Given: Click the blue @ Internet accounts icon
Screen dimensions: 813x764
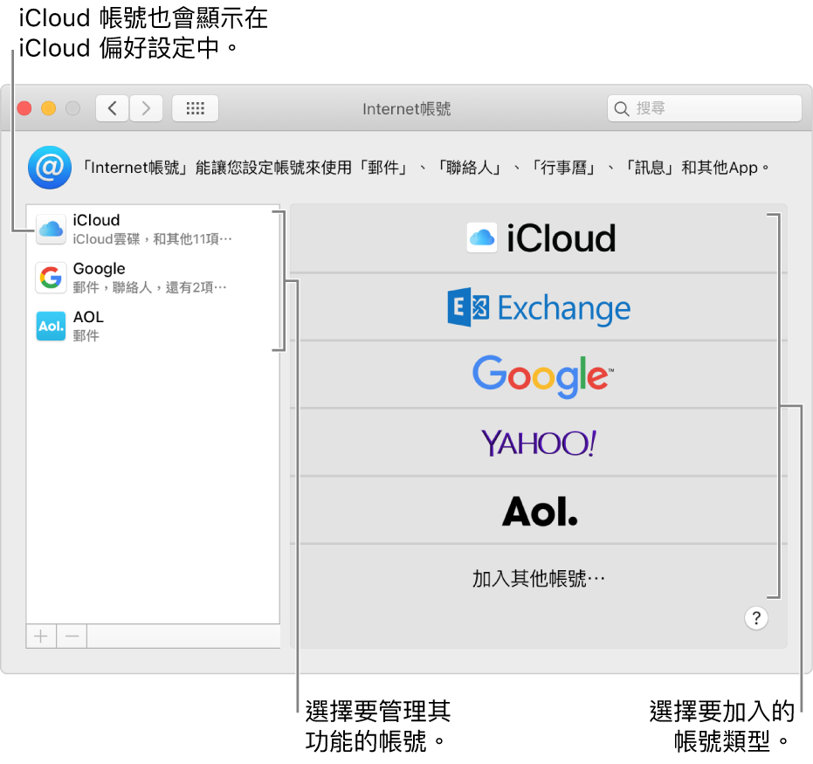Looking at the screenshot, I should (x=50, y=168).
